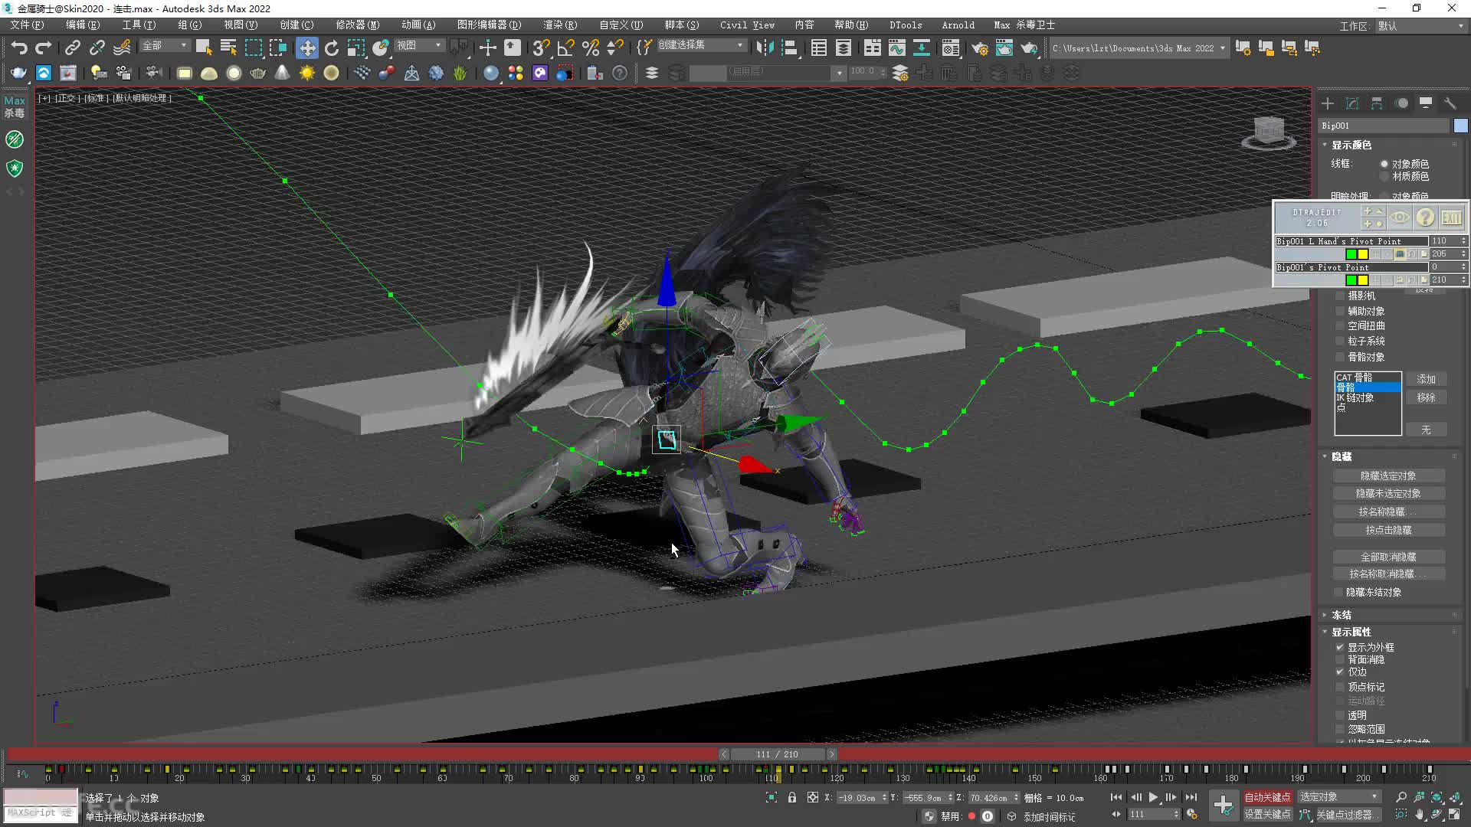The width and height of the screenshot is (1471, 827).
Task: Open the 选定对象 key filter dropdown
Action: tap(1339, 797)
